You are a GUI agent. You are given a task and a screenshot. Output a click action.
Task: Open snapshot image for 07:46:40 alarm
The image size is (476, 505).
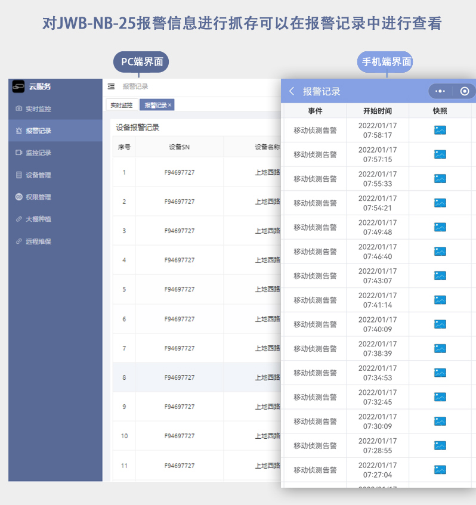click(440, 251)
